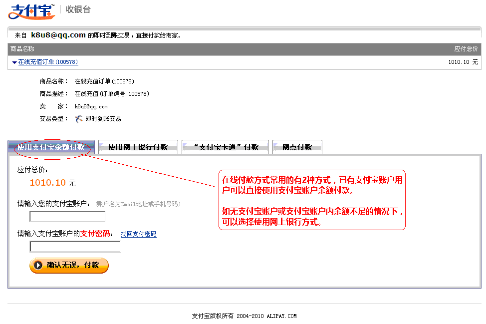This screenshot has height=324, width=486.
Task: Click the 收银台 header text
Action: (x=78, y=9)
